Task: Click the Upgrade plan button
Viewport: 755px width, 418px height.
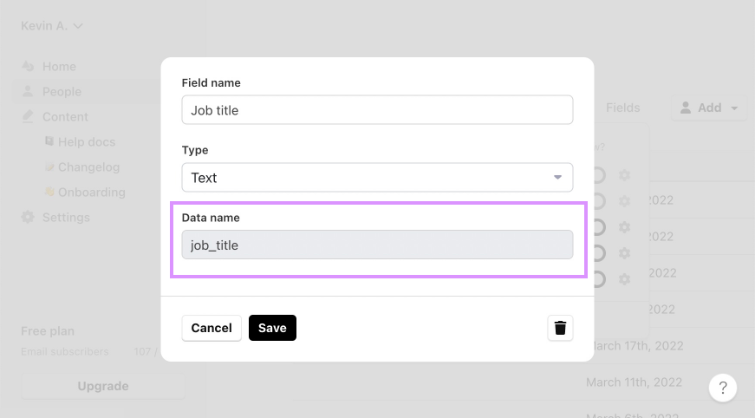Action: pyautogui.click(x=103, y=386)
